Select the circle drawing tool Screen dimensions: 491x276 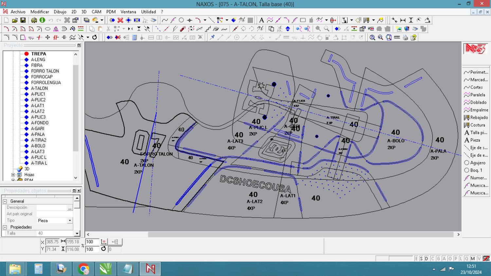pos(181,20)
